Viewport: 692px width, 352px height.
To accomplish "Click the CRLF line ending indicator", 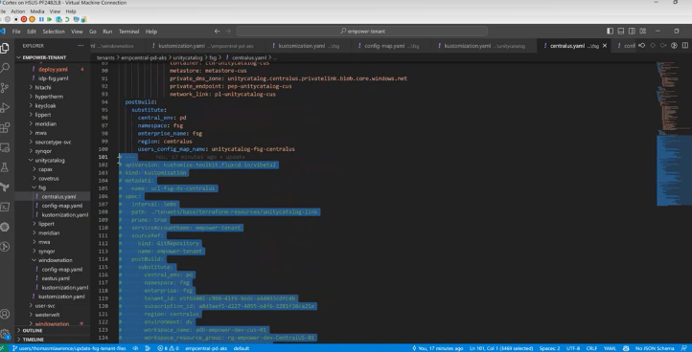I will (591, 348).
